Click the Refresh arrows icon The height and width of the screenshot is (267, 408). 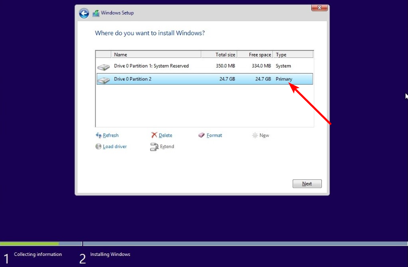(99, 135)
